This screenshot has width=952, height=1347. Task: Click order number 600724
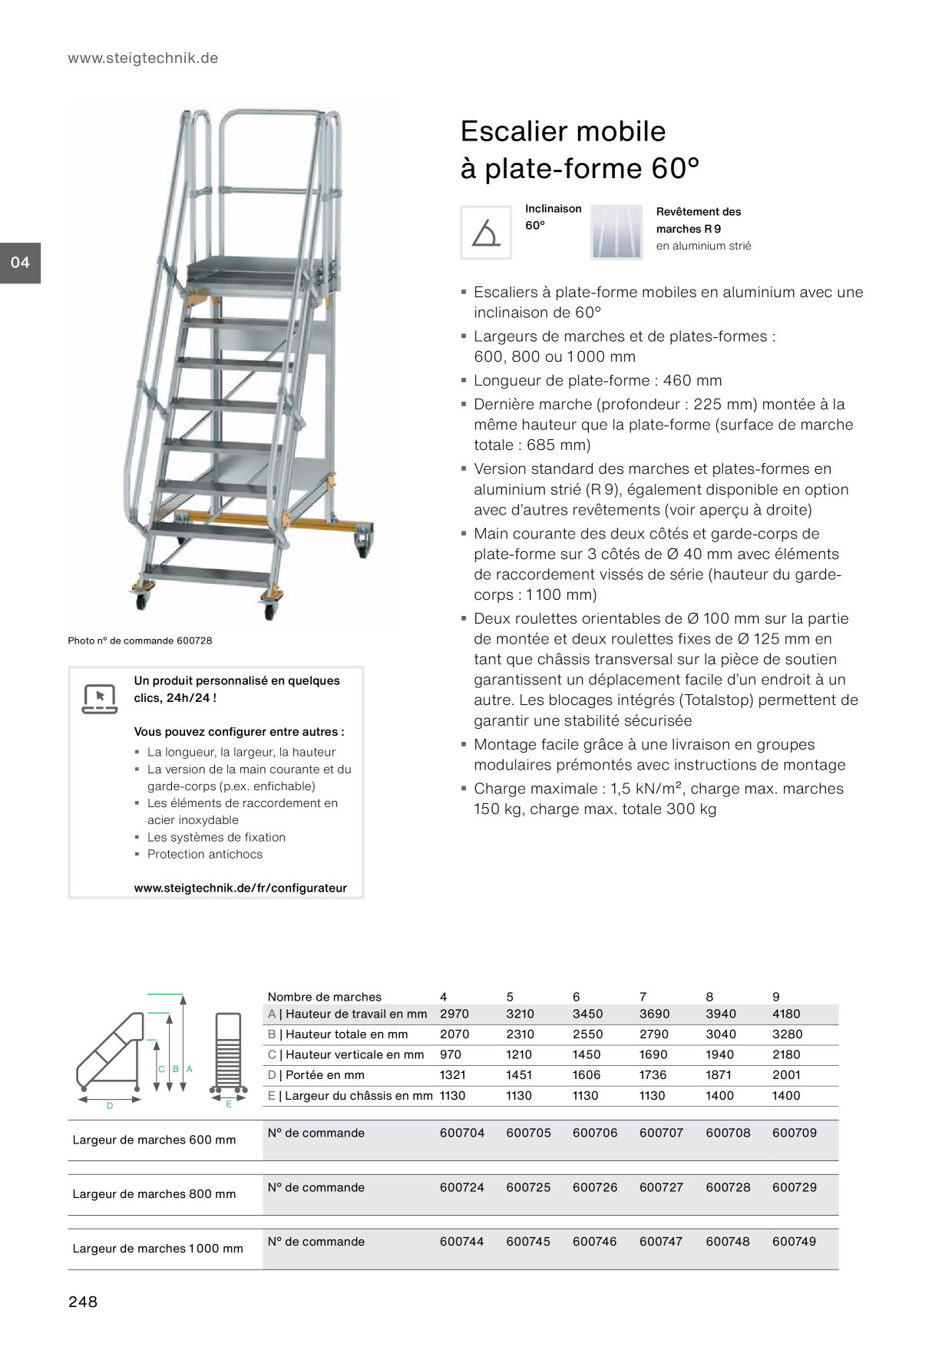coord(462,1187)
